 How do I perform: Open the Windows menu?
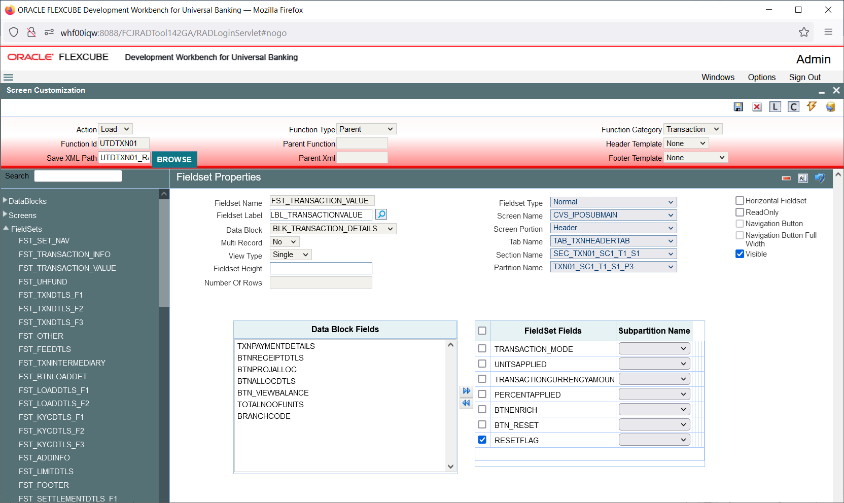pyautogui.click(x=718, y=77)
